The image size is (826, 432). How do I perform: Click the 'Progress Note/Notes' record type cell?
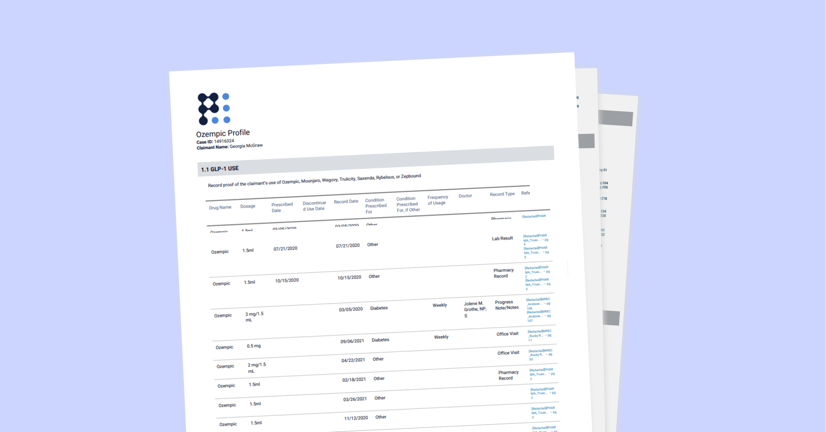point(507,305)
